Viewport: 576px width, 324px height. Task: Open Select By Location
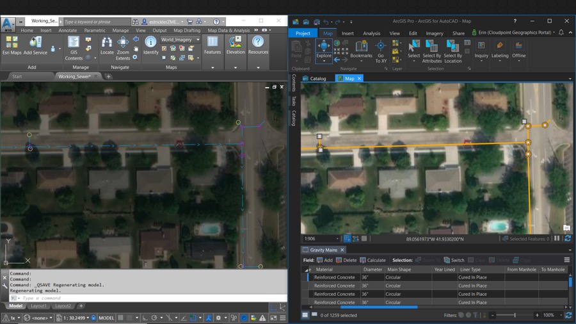coord(452,52)
